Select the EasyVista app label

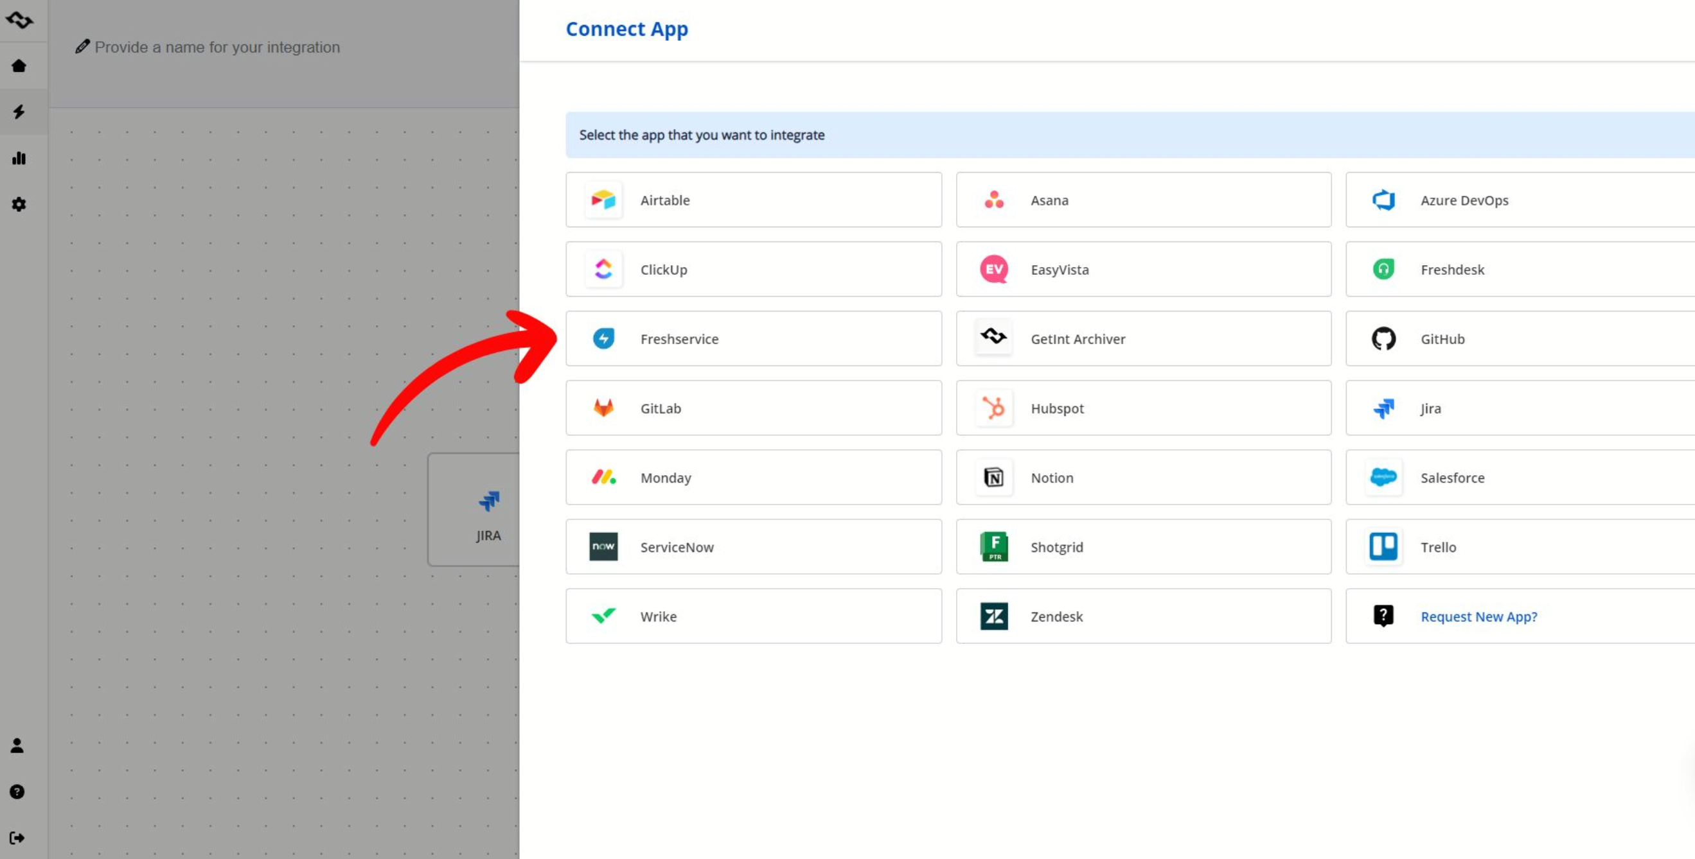(1060, 269)
